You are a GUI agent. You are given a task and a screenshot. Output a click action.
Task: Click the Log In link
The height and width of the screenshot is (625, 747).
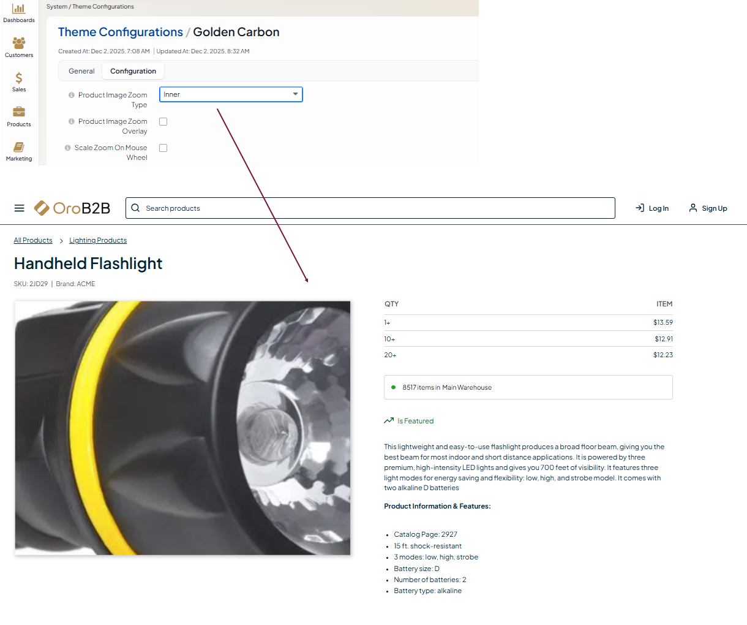652,208
